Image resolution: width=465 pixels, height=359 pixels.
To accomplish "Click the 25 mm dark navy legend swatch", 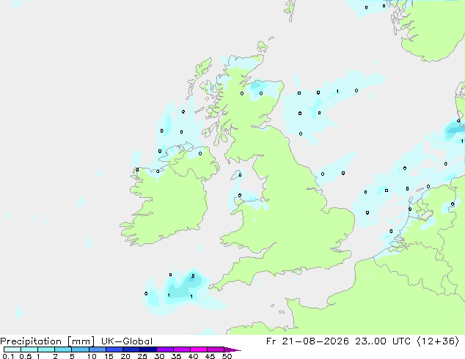I will (147, 349).
